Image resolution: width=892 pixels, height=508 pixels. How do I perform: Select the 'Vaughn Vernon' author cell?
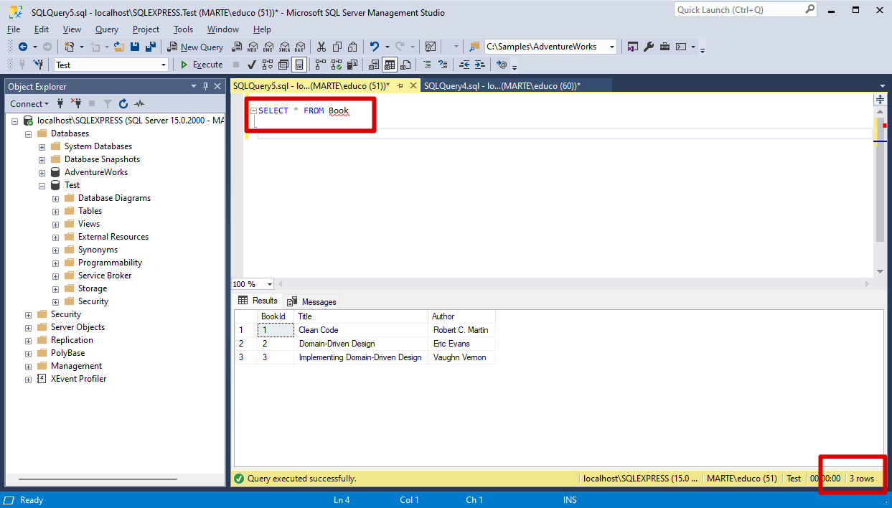(461, 357)
